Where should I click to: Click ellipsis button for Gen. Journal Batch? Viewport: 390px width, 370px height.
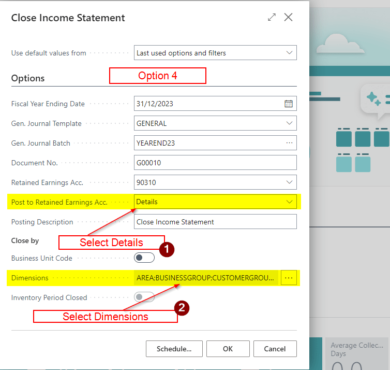coord(289,143)
